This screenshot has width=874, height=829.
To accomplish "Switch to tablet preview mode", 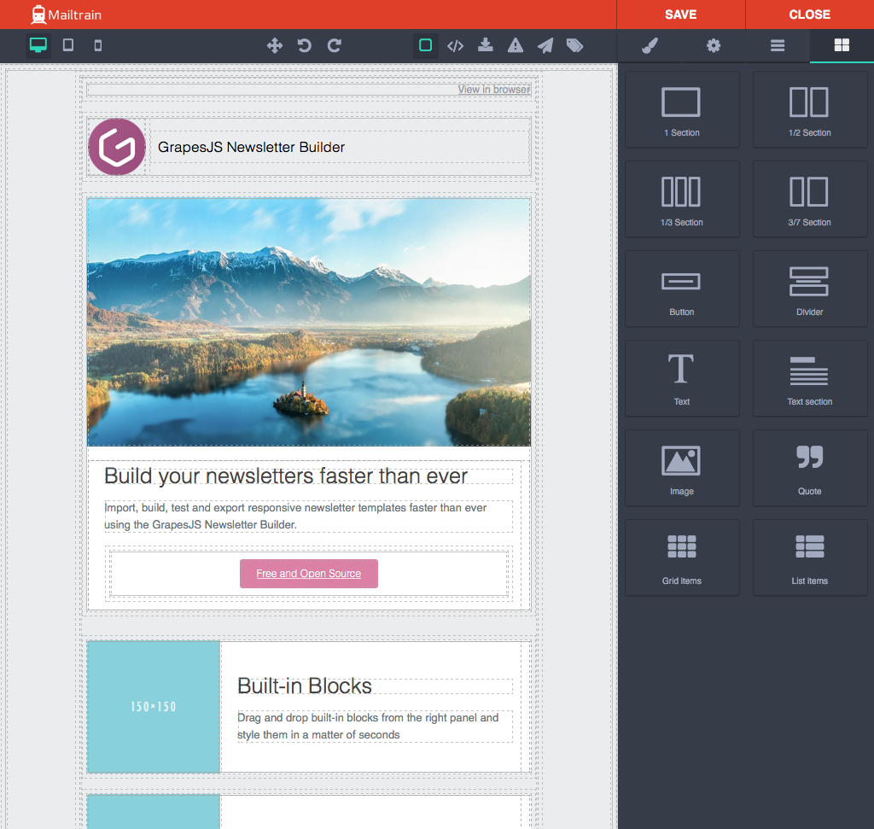I will tap(67, 45).
